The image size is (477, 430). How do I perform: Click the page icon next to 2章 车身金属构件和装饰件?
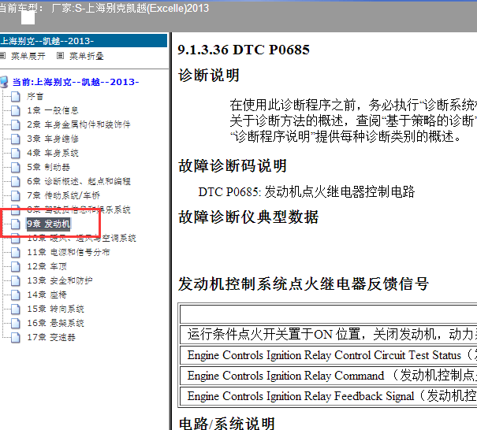pos(16,125)
